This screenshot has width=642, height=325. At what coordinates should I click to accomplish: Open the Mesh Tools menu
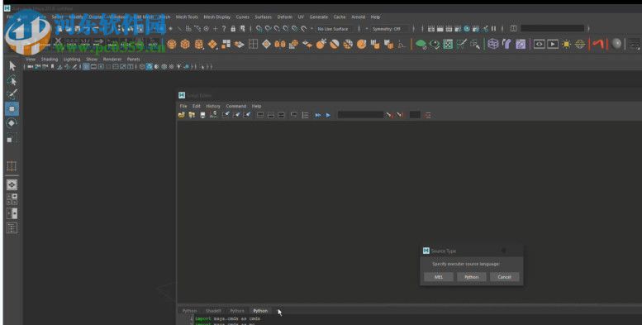click(x=187, y=17)
